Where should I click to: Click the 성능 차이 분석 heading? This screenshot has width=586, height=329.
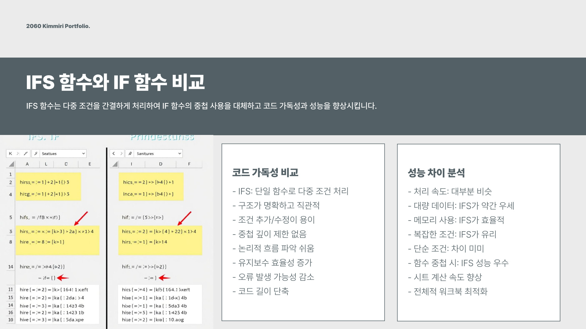pyautogui.click(x=436, y=173)
